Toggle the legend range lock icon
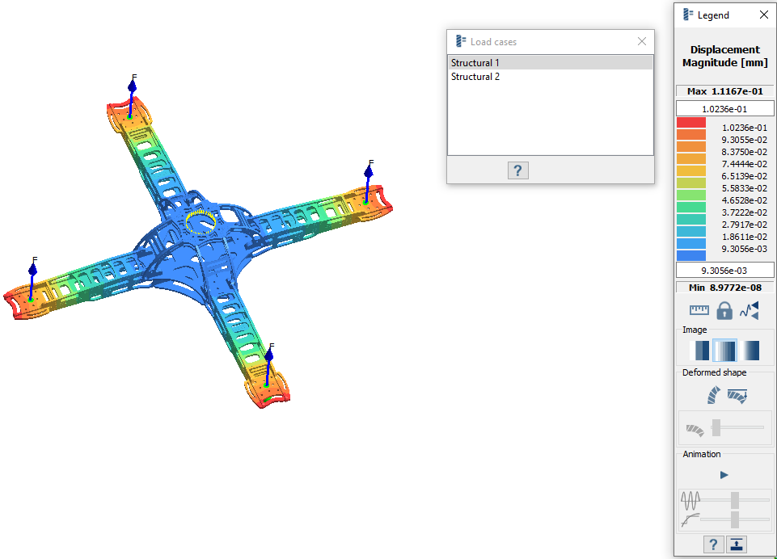Screen dimensions: 777x559 point(724,310)
